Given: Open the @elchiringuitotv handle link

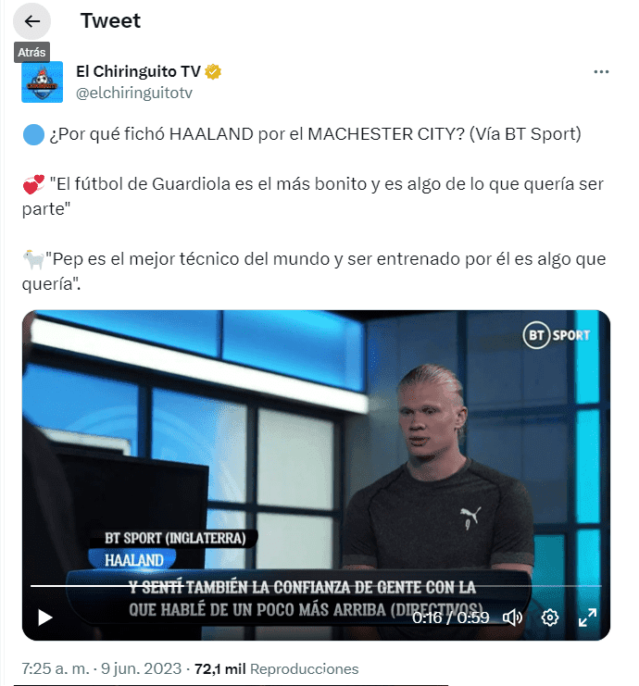Looking at the screenshot, I should pyautogui.click(x=134, y=93).
